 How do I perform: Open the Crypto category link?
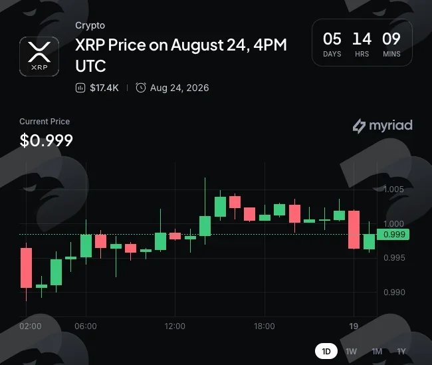point(90,25)
